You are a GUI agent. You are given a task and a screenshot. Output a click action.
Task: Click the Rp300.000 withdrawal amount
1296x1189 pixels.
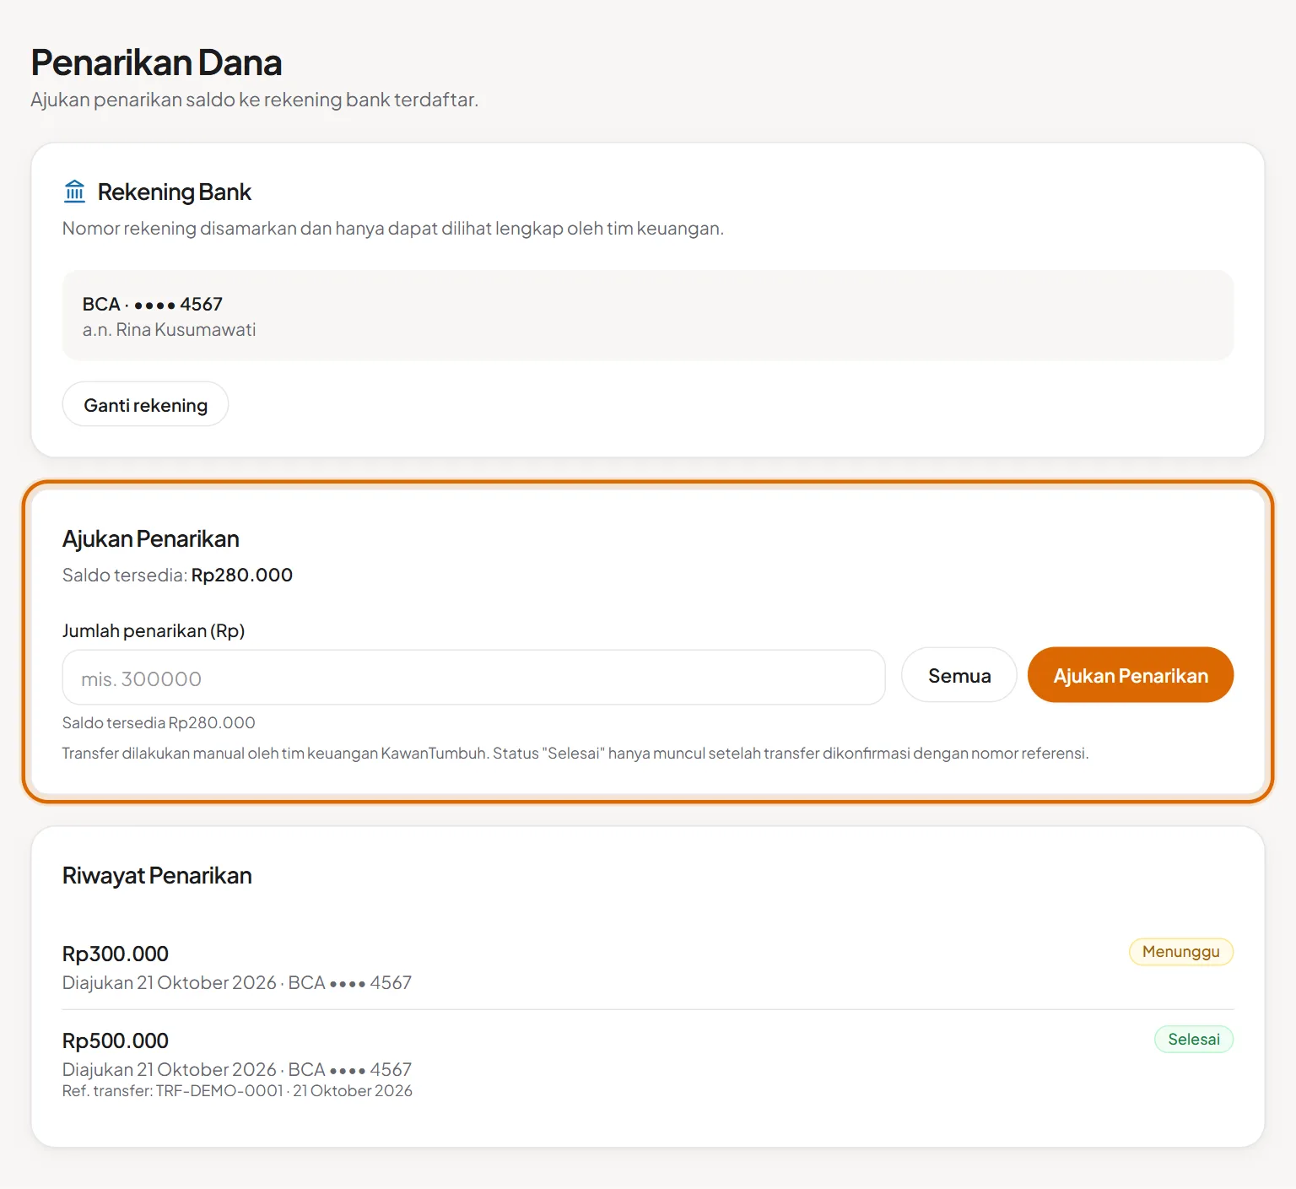click(x=116, y=954)
